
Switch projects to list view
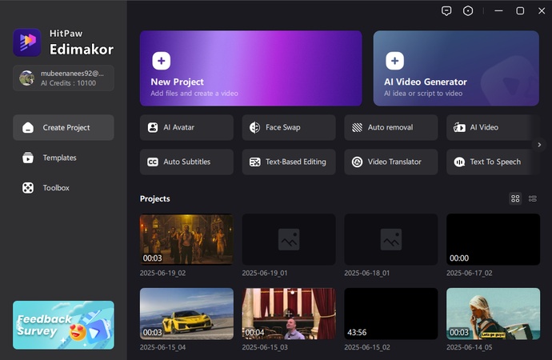533,199
